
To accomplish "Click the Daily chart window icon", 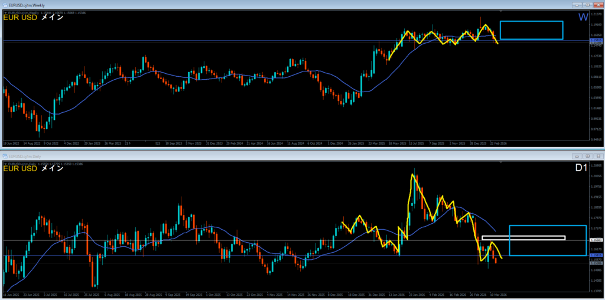I will point(5,156).
